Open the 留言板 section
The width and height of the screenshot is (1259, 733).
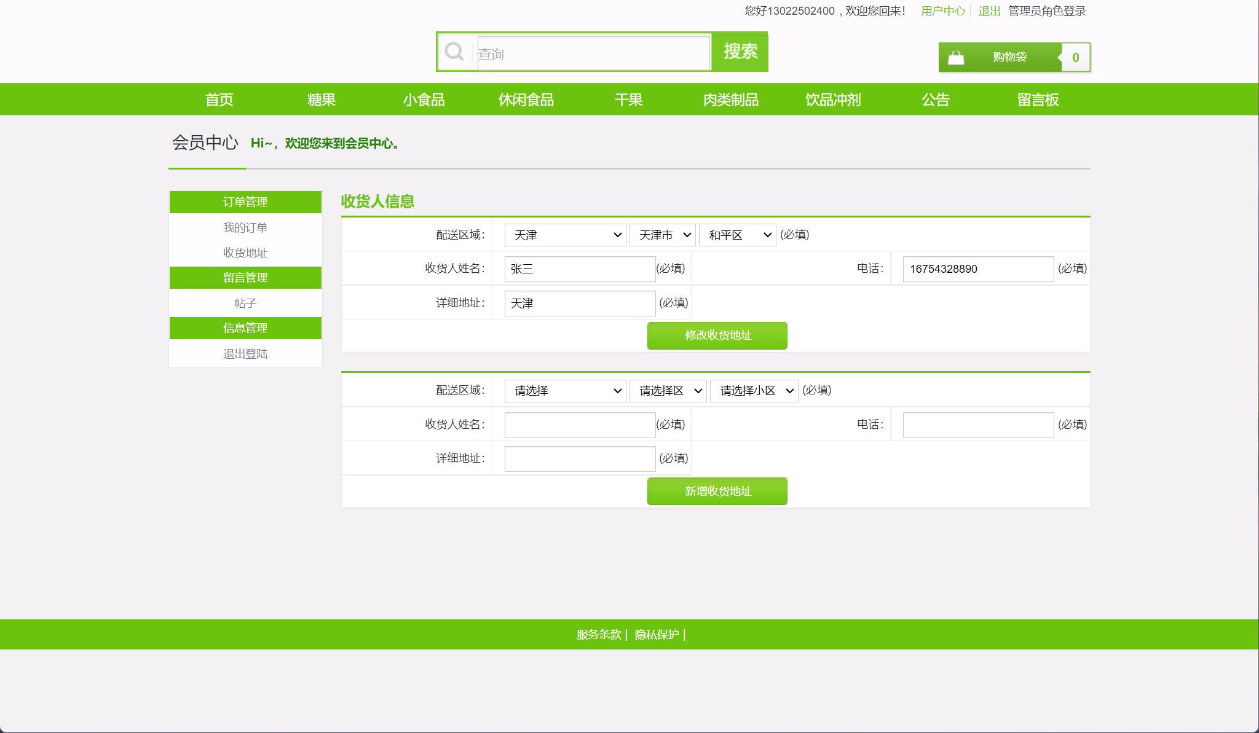1038,99
